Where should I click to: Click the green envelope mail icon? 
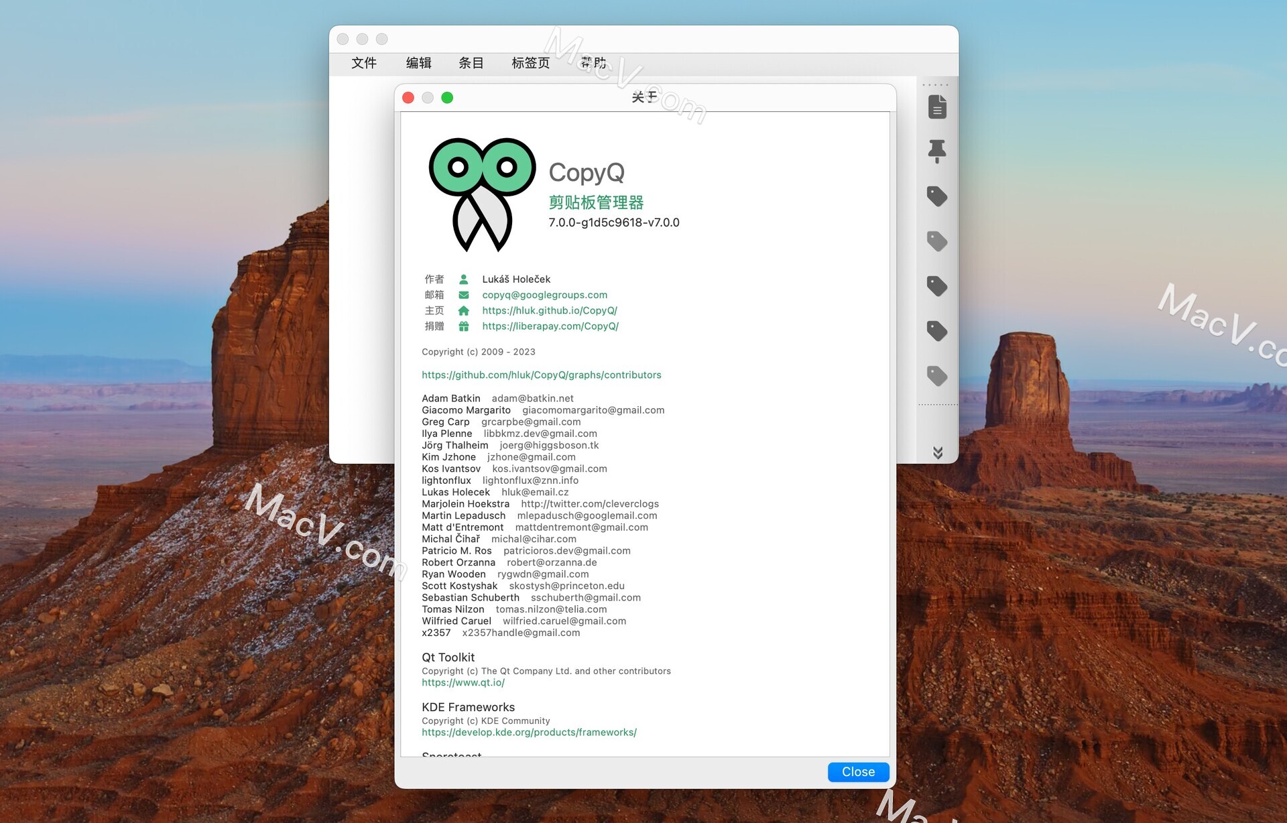coord(463,295)
